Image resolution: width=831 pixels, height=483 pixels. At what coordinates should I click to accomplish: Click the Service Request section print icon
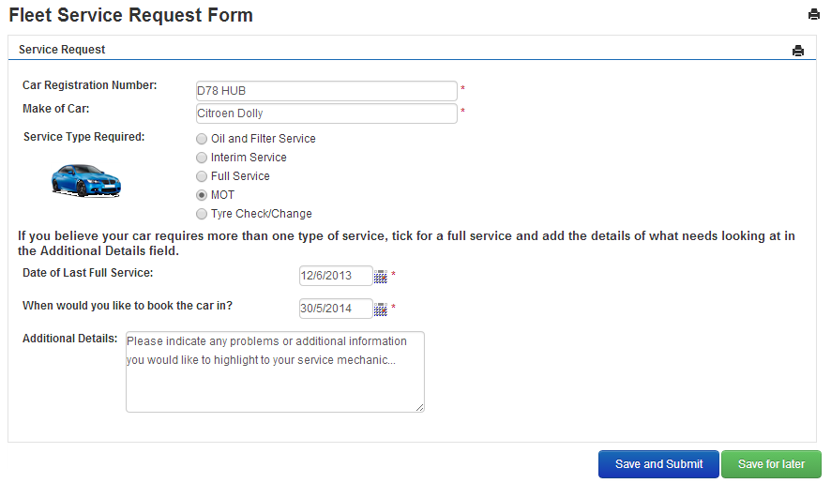tap(798, 51)
